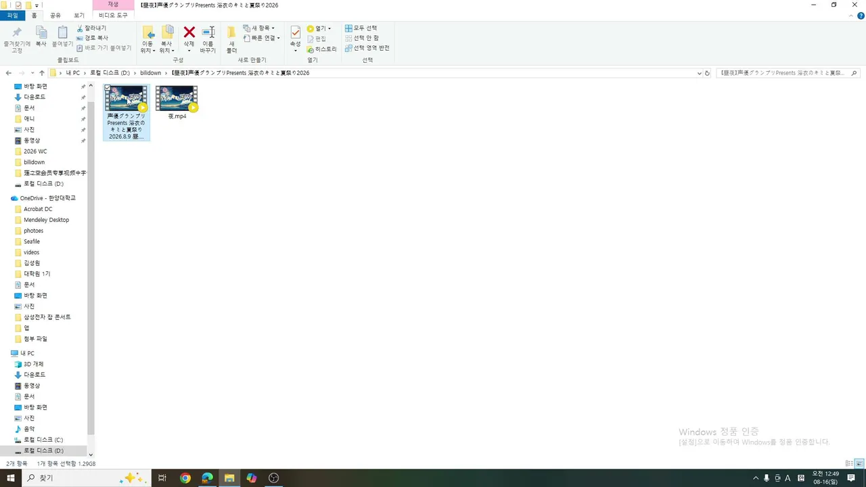866x487 pixels.
Task: Open Google Chrome from the taskbar
Action: pyautogui.click(x=185, y=478)
